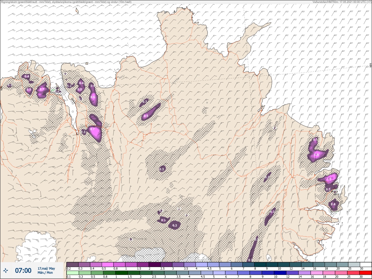The width and height of the screenshot is (372, 279).
Task: Click the weekday text Mán./ Mon
Action: click(x=45, y=273)
